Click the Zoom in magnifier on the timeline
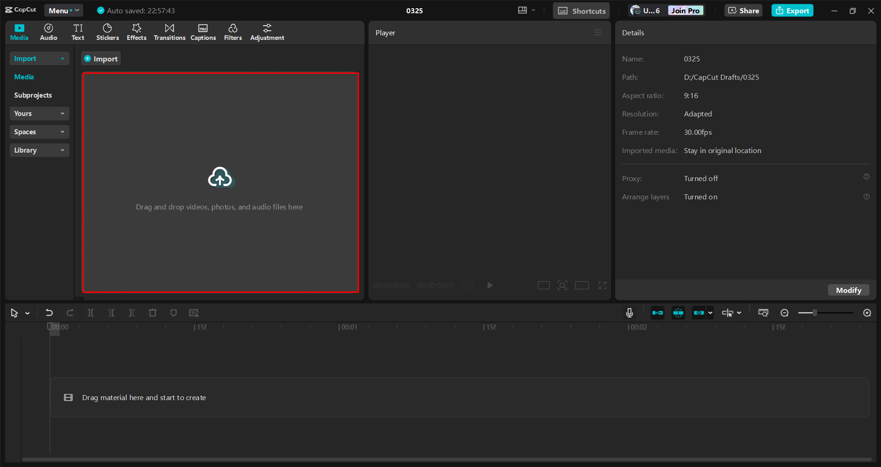 point(866,313)
